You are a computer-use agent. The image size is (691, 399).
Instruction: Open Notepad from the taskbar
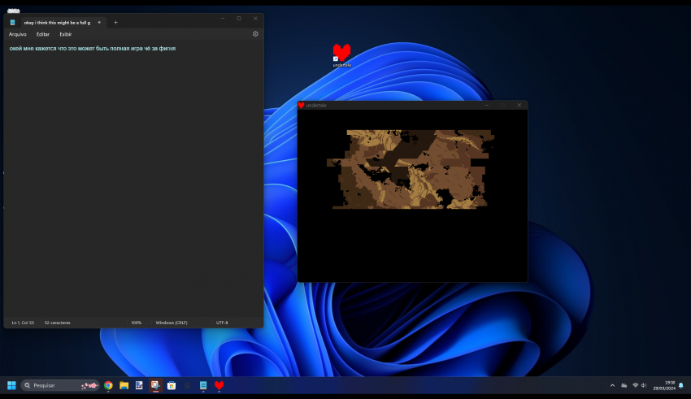tap(203, 385)
